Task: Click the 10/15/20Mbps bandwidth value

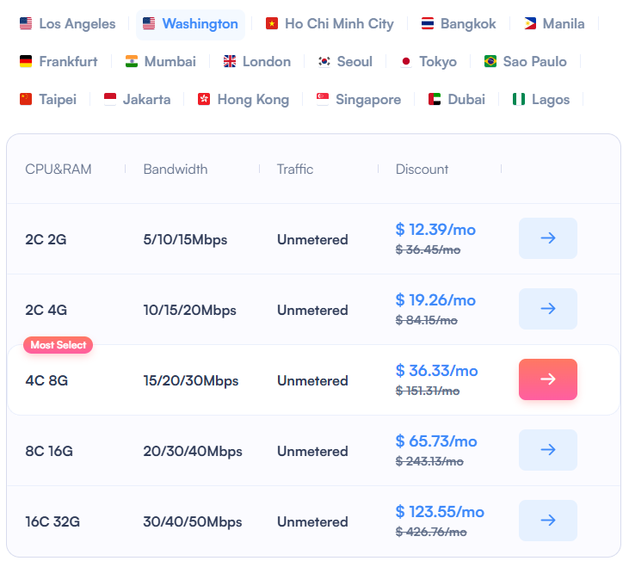Action: (x=190, y=311)
